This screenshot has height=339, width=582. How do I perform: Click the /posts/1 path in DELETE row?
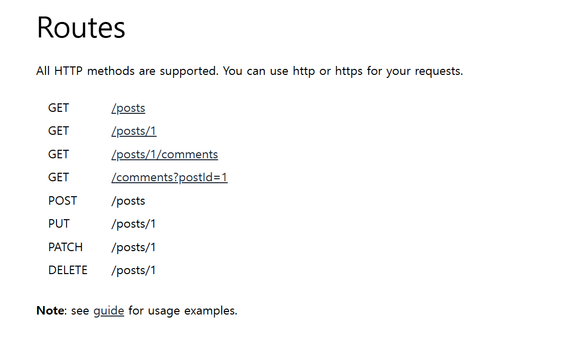click(133, 270)
